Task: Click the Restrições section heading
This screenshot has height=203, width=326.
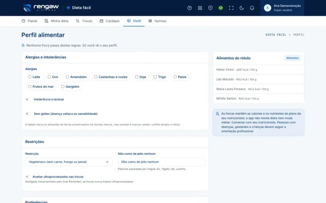Action: click(x=34, y=142)
